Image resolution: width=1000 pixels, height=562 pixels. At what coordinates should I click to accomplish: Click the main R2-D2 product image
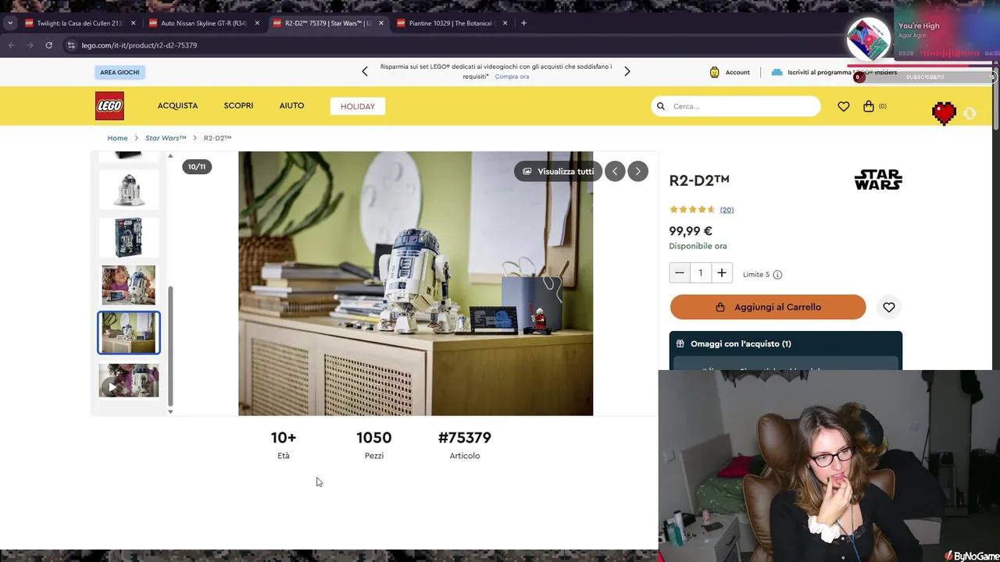tap(416, 283)
